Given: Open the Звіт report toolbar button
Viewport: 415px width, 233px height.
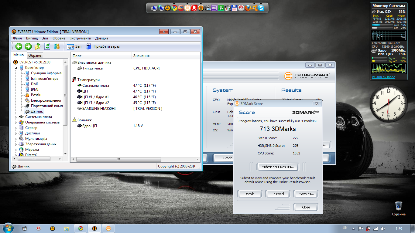Looking at the screenshot, I should click(x=74, y=46).
